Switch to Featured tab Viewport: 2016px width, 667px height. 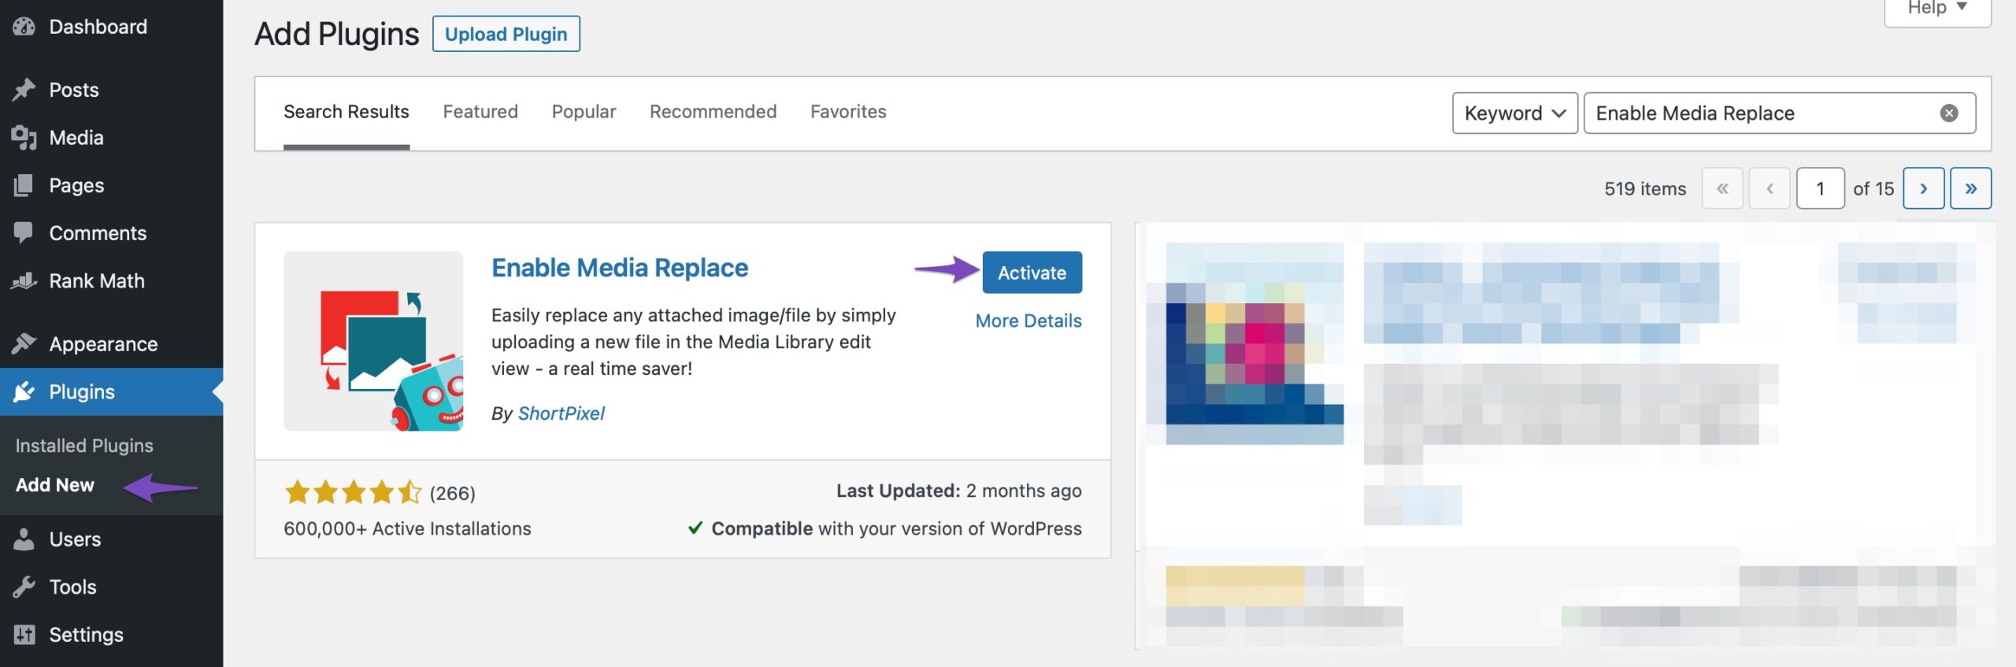[480, 112]
